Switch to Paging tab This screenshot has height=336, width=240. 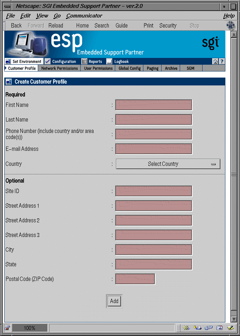pyautogui.click(x=153, y=68)
